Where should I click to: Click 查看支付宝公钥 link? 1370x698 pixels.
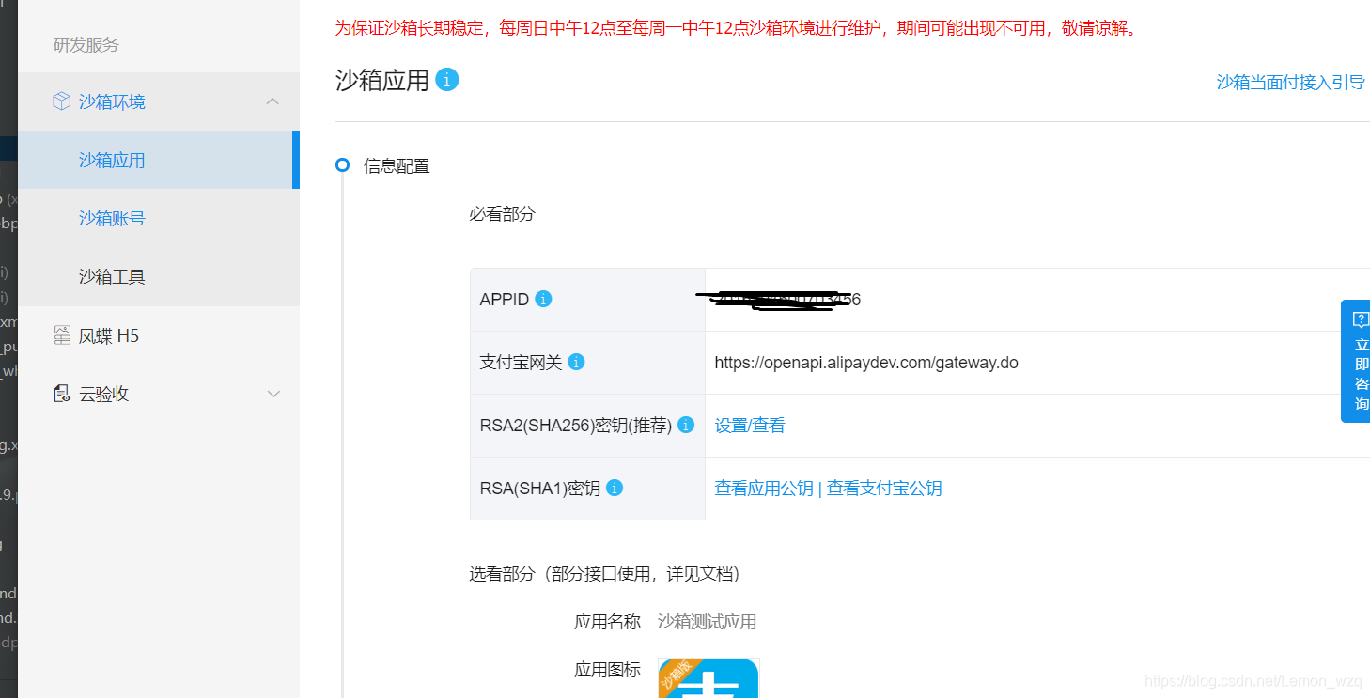[884, 488]
